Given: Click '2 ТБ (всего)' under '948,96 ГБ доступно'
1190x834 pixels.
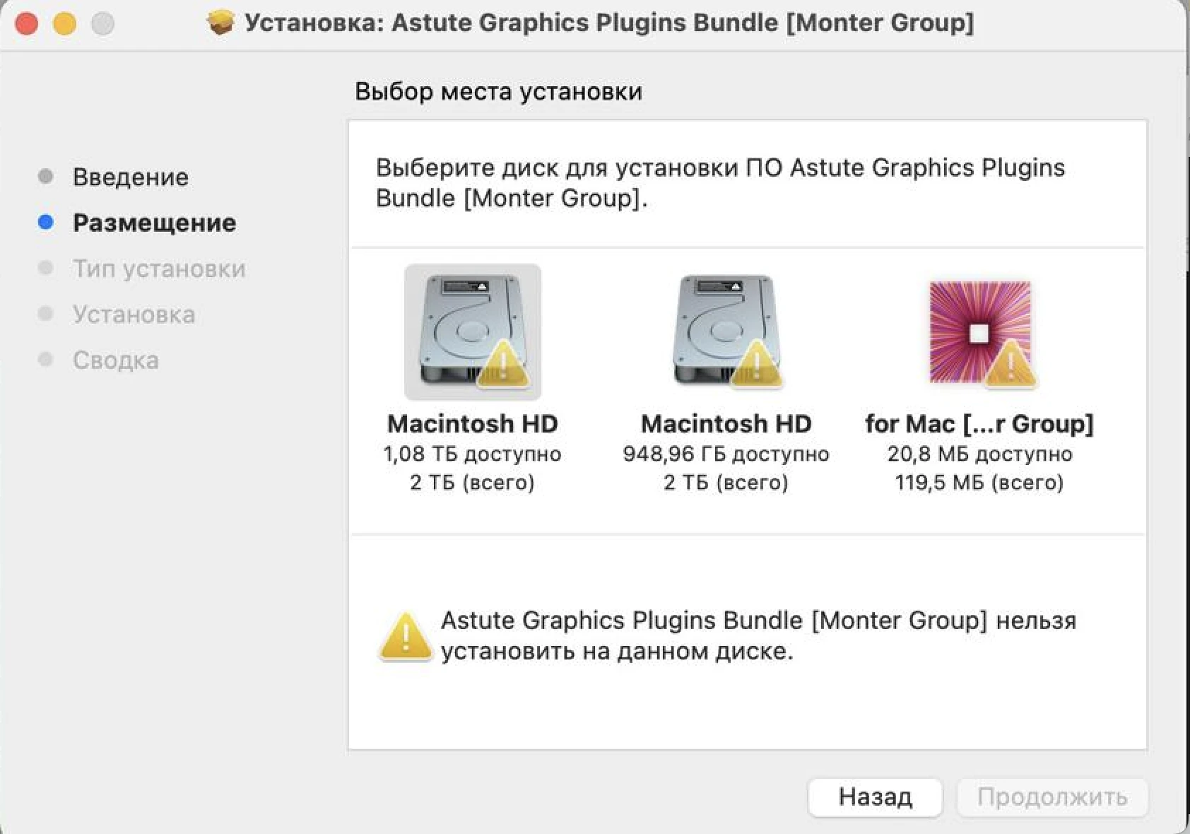Looking at the screenshot, I should click(x=726, y=483).
